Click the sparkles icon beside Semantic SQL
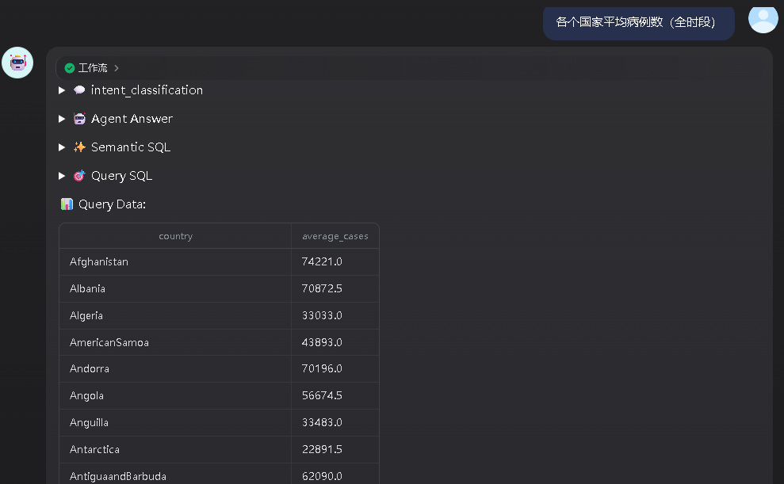 point(79,147)
